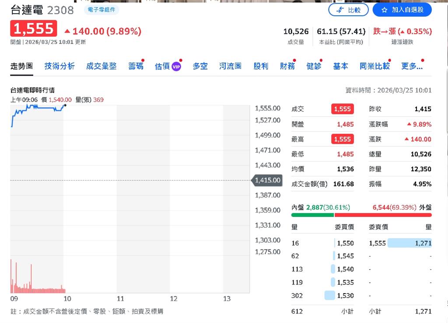Expand the 更多 more menu

[x=412, y=66]
